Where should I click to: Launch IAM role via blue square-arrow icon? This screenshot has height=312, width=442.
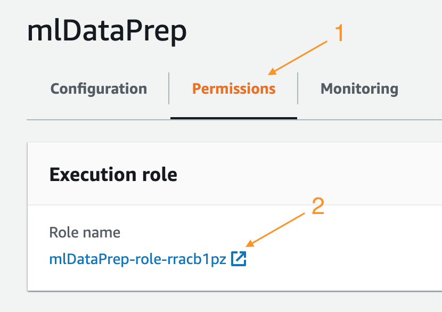239,259
